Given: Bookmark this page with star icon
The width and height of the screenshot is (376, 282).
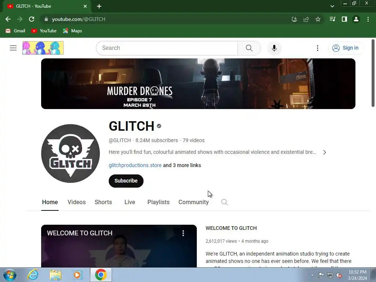Looking at the screenshot, I should click(318, 19).
